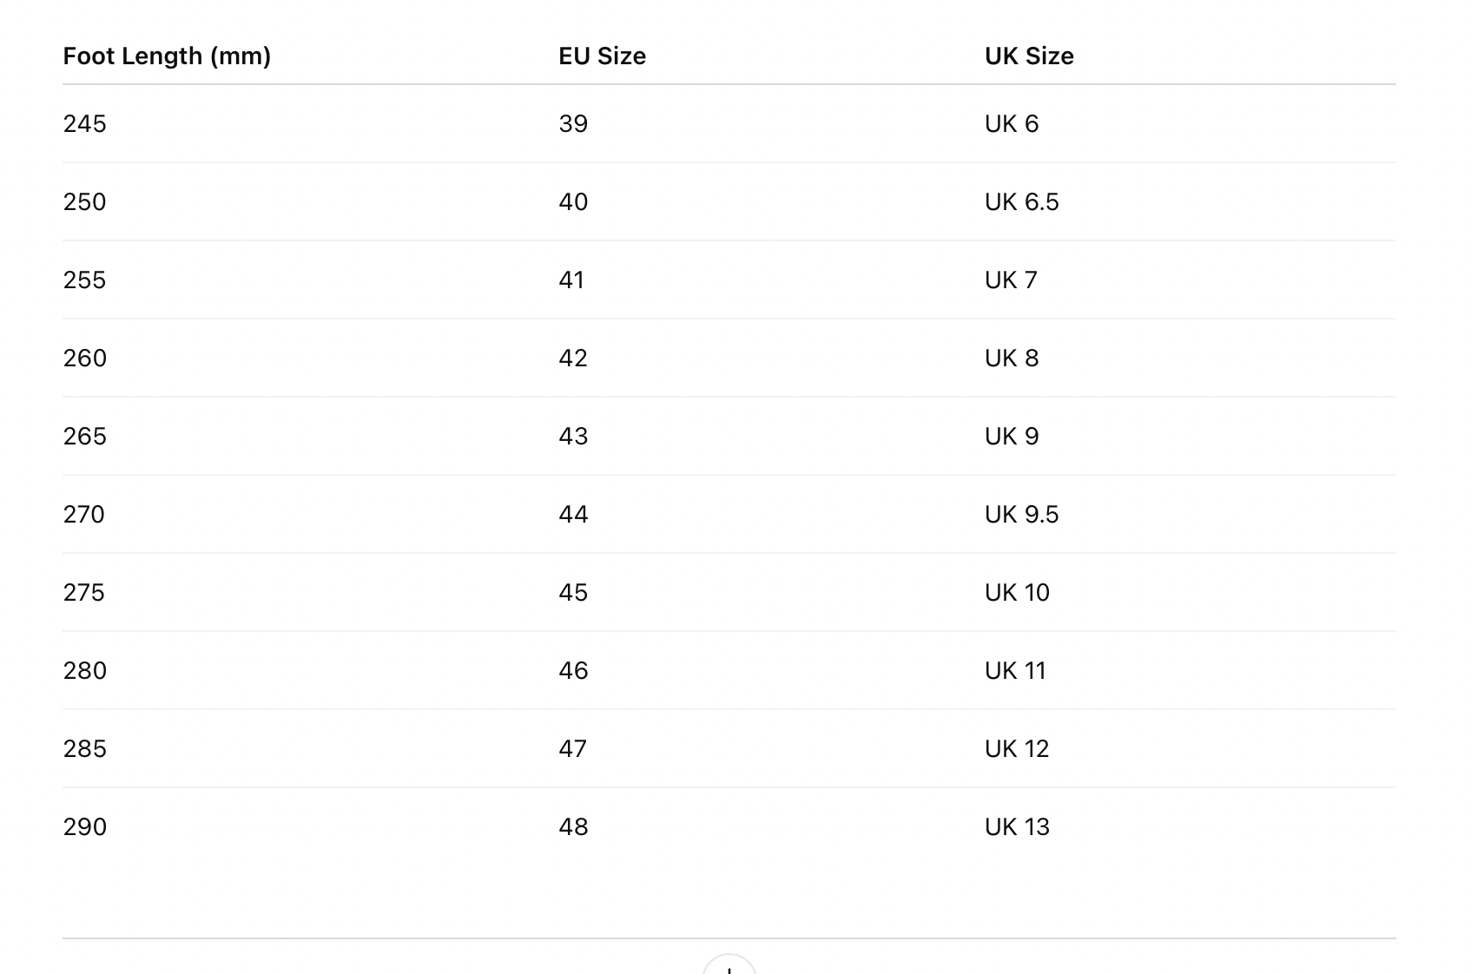Select the 285 foot length cell
This screenshot has height=974, width=1471.
(x=84, y=749)
